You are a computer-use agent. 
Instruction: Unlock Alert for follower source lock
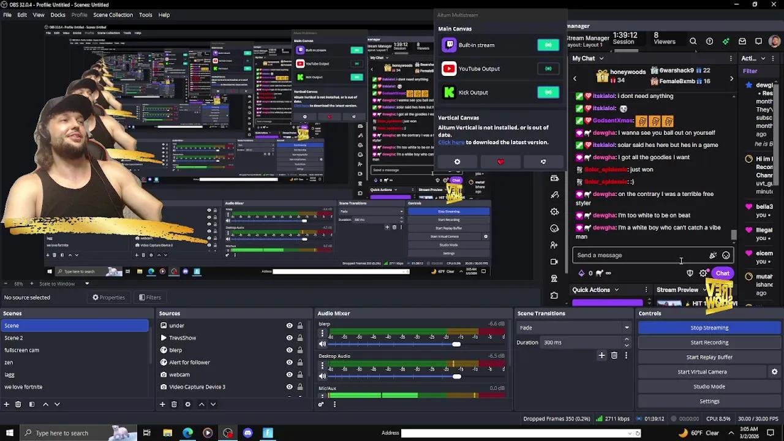pyautogui.click(x=300, y=363)
